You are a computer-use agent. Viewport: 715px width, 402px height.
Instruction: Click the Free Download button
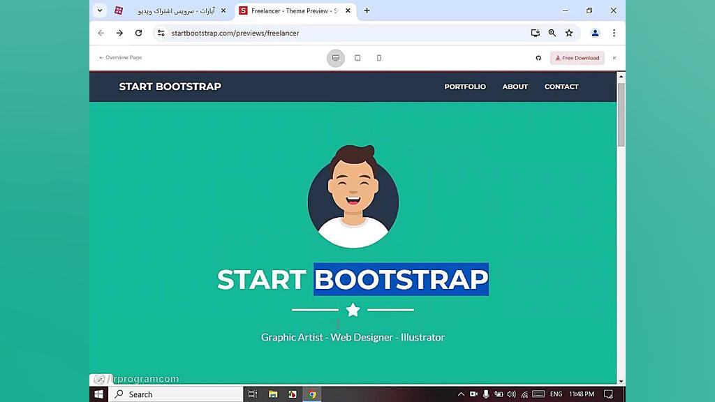[577, 58]
